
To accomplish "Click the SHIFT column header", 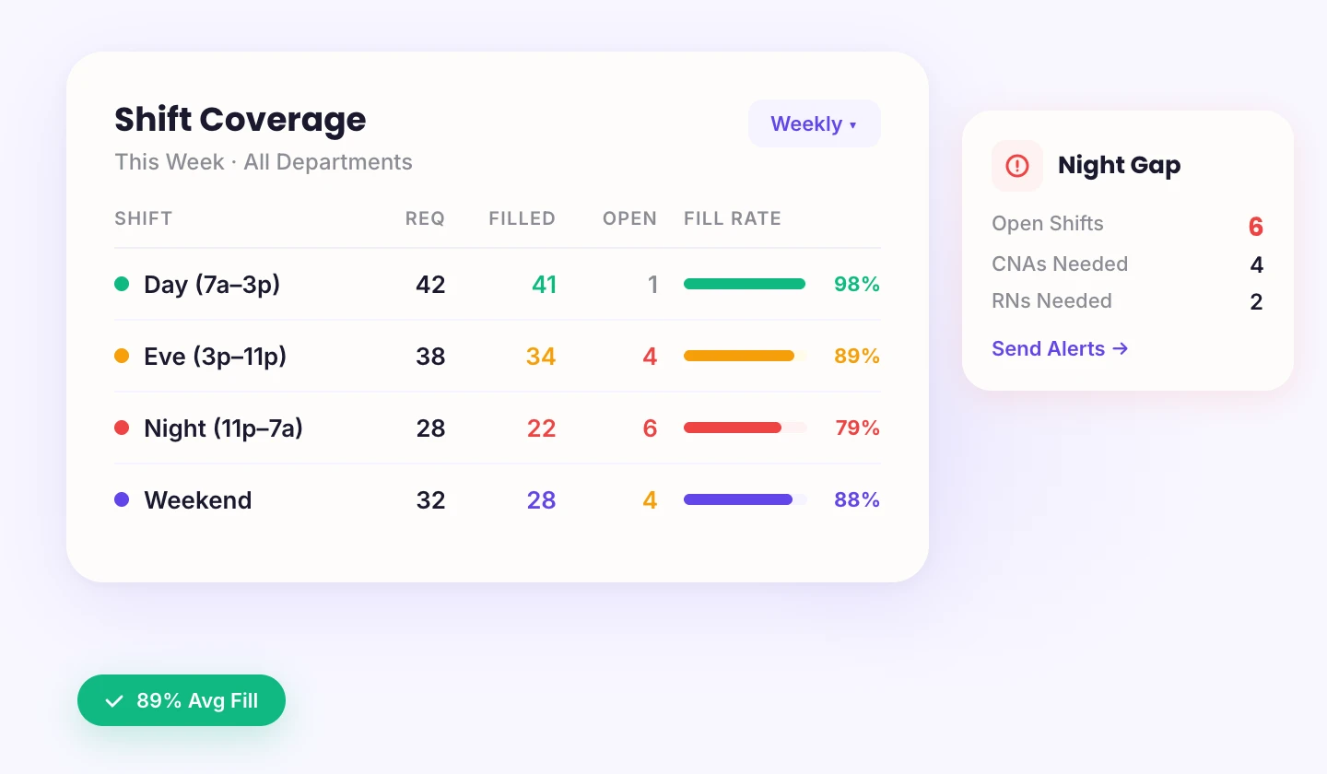I will (x=143, y=218).
